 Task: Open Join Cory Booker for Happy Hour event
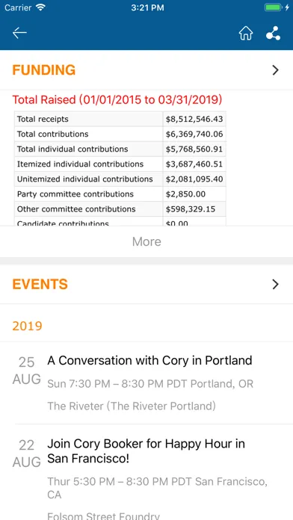click(146, 451)
